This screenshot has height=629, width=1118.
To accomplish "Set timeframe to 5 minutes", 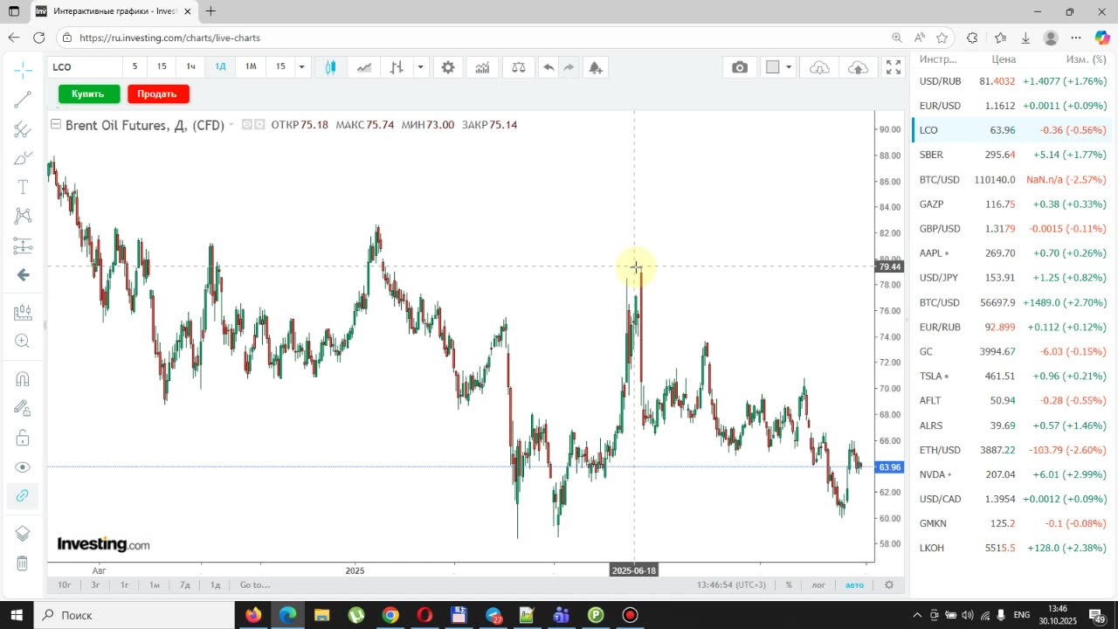I will point(135,67).
